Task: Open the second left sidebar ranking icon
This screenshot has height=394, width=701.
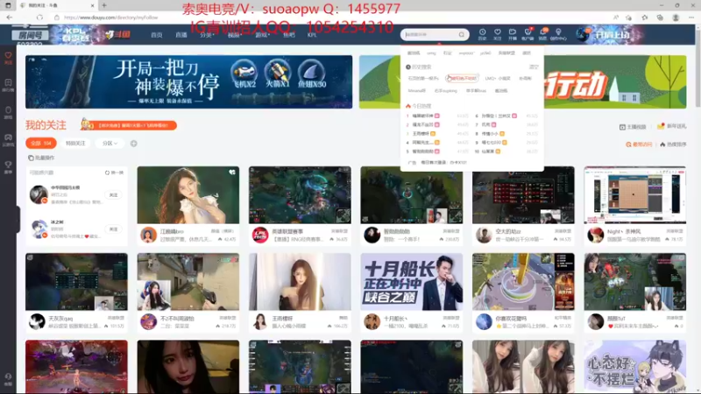Action: tap(8, 85)
